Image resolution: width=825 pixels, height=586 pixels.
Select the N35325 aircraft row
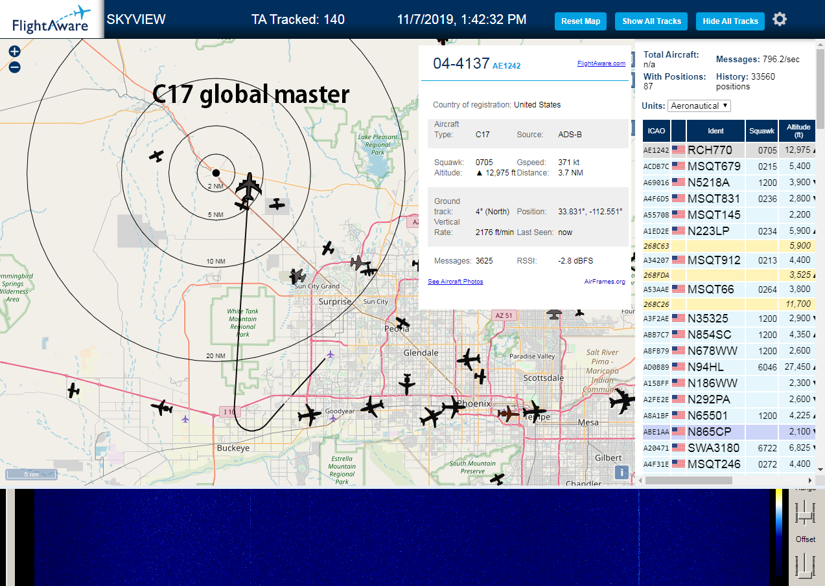pyautogui.click(x=730, y=319)
